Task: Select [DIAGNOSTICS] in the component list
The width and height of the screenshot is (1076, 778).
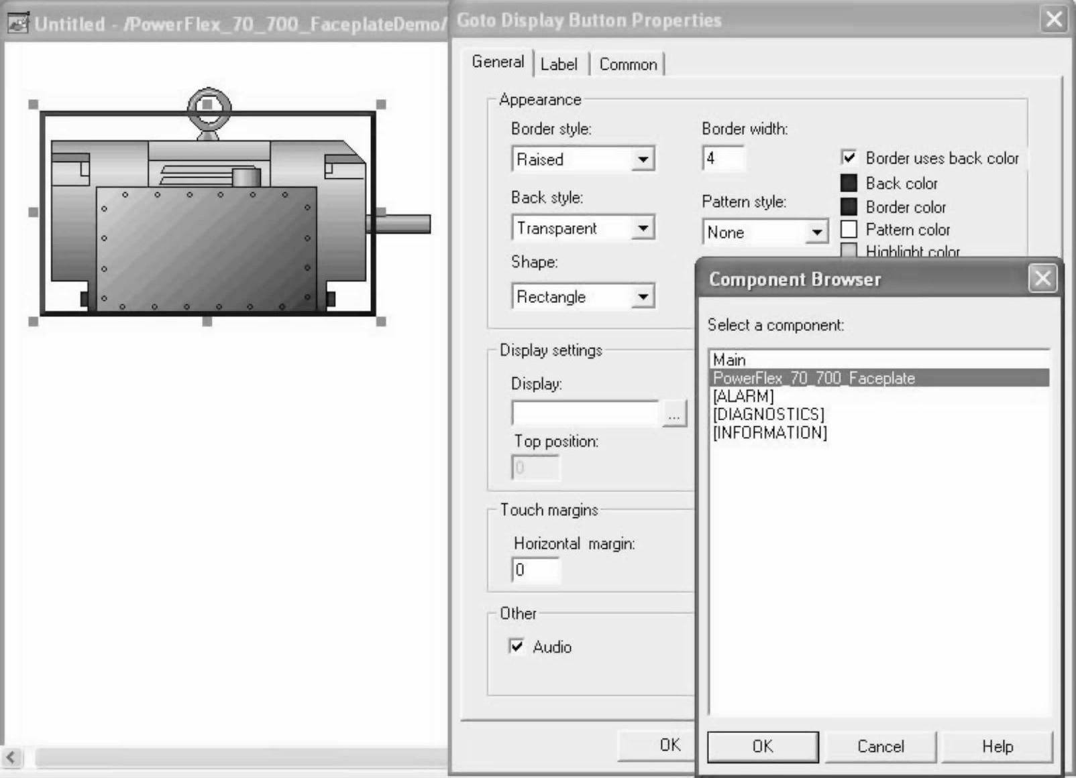Action: pos(879,414)
